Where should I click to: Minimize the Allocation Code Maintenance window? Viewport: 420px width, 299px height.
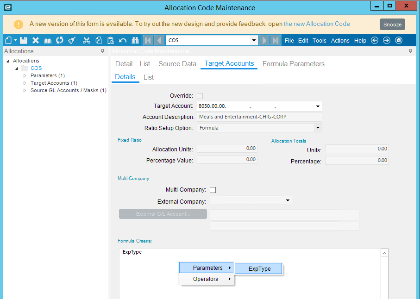[377, 6]
